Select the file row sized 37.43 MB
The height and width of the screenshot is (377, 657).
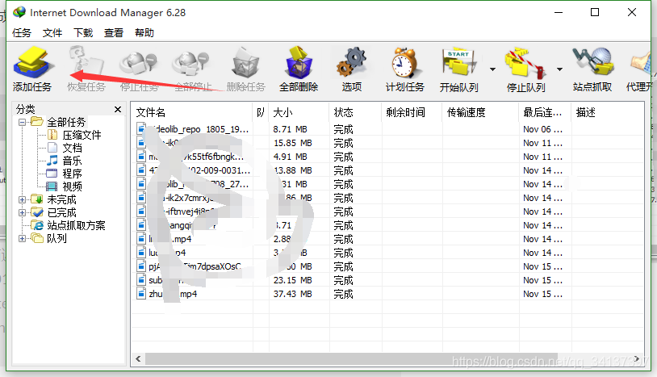tap(387, 294)
